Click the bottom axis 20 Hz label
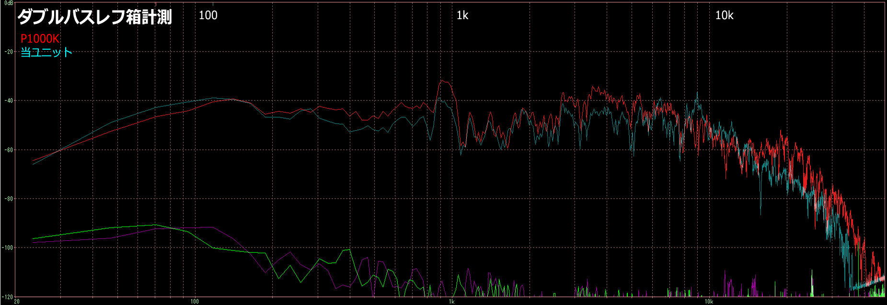Screen dimensions: 887x305 17,302
